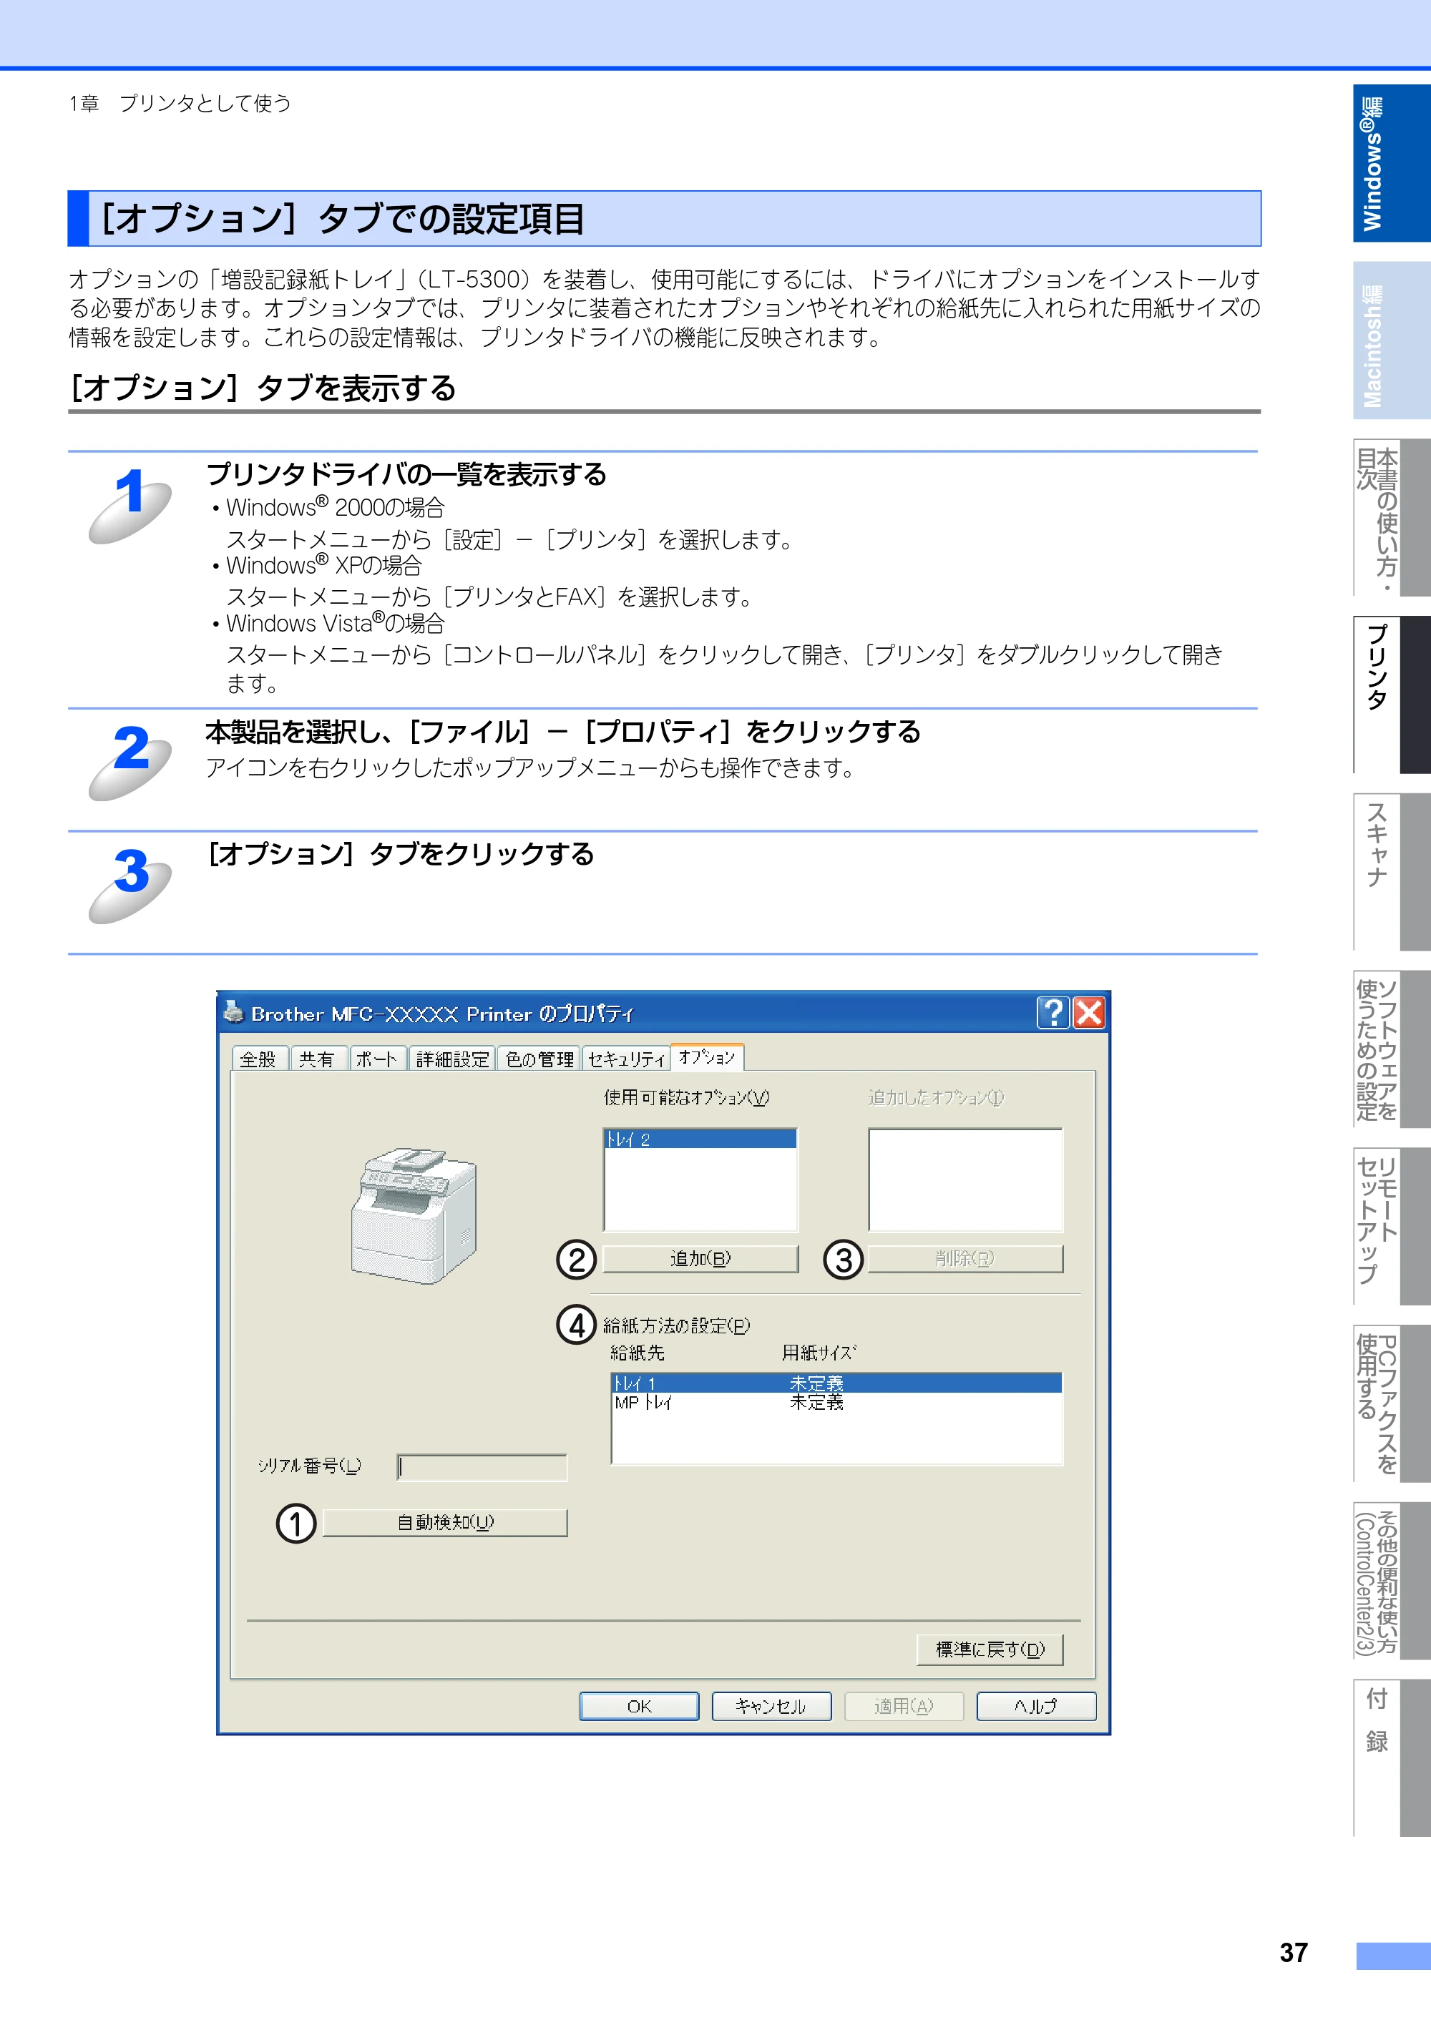Open the PCファクスを使用する side tab
Image resolution: width=1431 pixels, height=2025 pixels.
(x=1392, y=1404)
